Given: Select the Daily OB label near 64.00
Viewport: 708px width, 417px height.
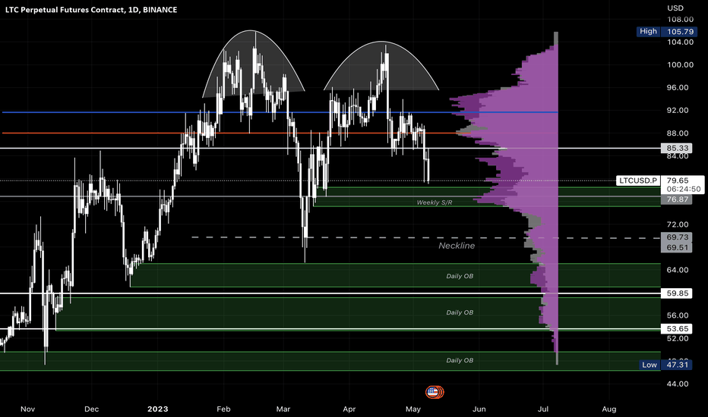Looking at the screenshot, I should tap(460, 276).
